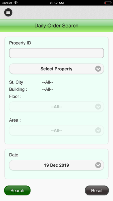Viewport: 113px width, 201px height.
Task: Expand the Select Property dropdown
Action: point(56,69)
